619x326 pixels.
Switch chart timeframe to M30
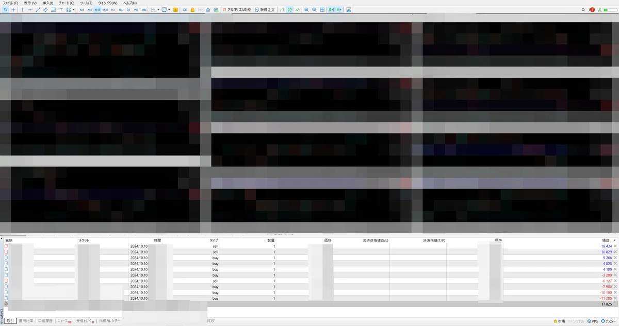[105, 10]
